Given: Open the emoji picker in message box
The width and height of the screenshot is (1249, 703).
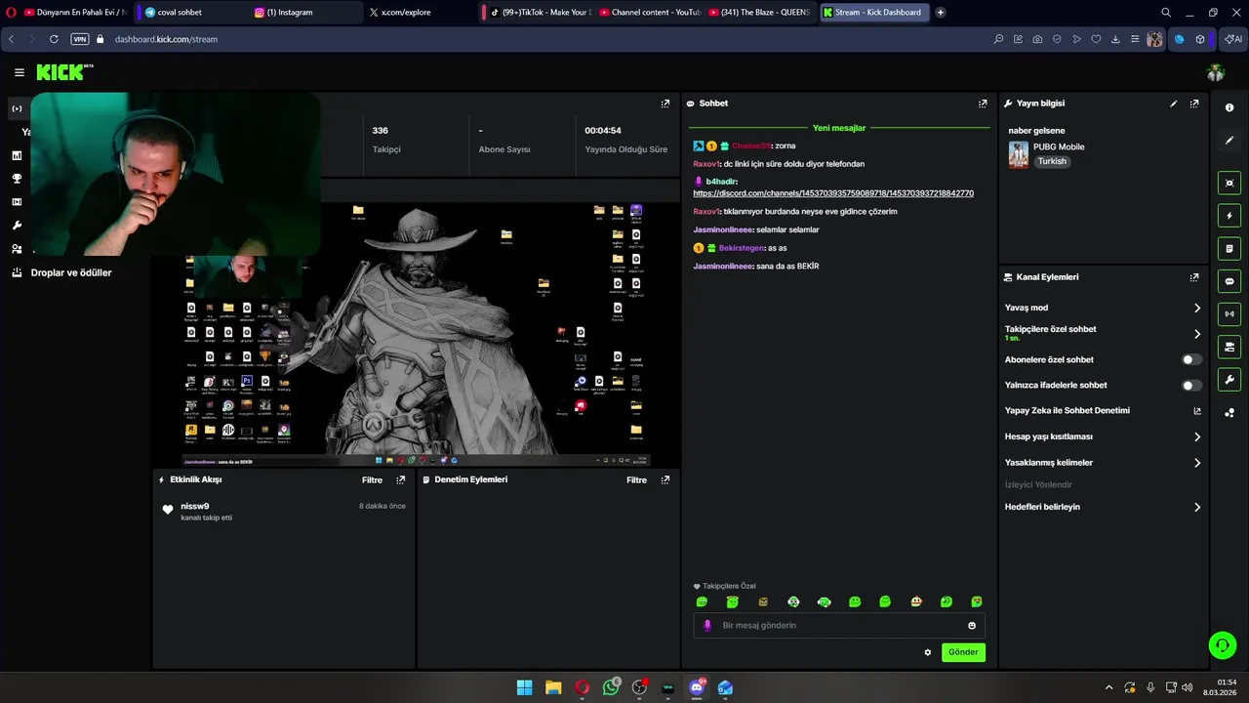Looking at the screenshot, I should tap(972, 626).
